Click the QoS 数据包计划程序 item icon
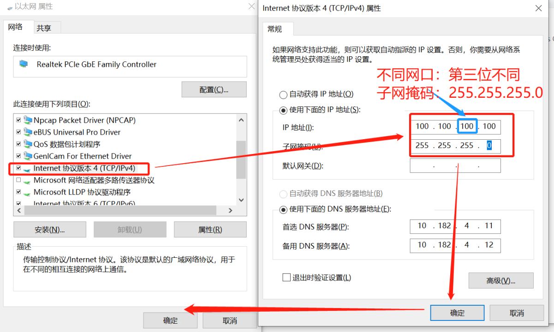Image resolution: width=554 pixels, height=332 pixels. (28, 144)
